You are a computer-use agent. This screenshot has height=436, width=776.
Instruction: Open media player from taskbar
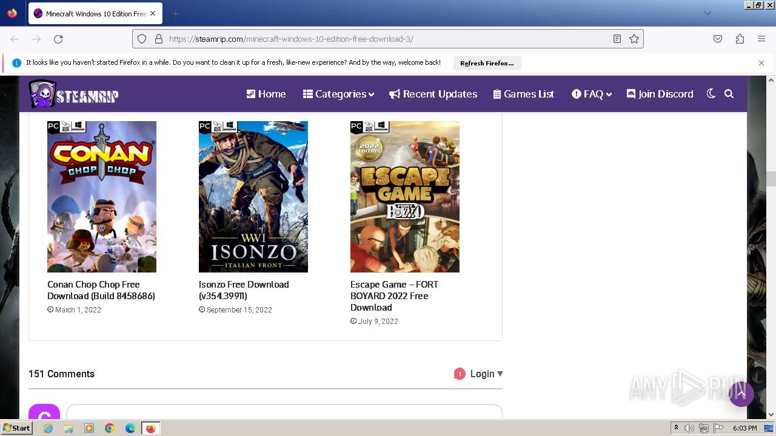click(89, 428)
